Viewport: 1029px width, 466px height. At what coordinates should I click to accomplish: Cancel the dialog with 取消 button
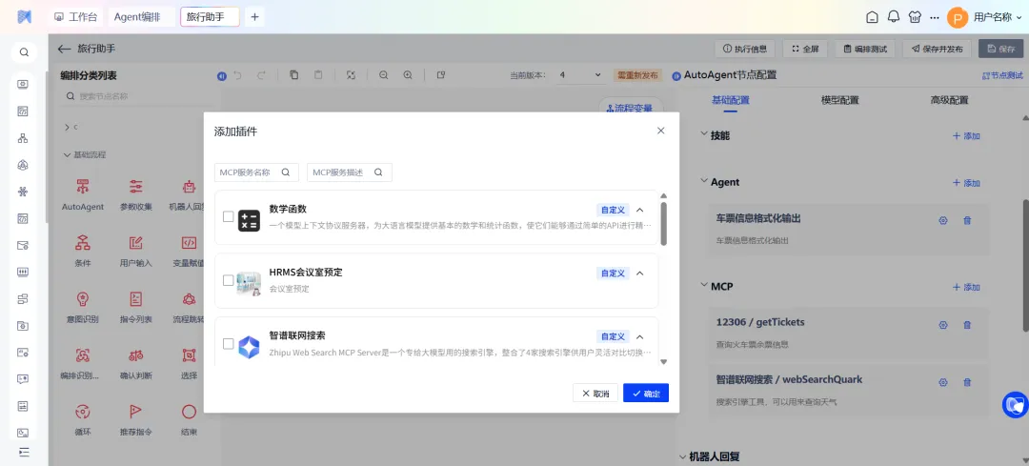pyautogui.click(x=595, y=394)
